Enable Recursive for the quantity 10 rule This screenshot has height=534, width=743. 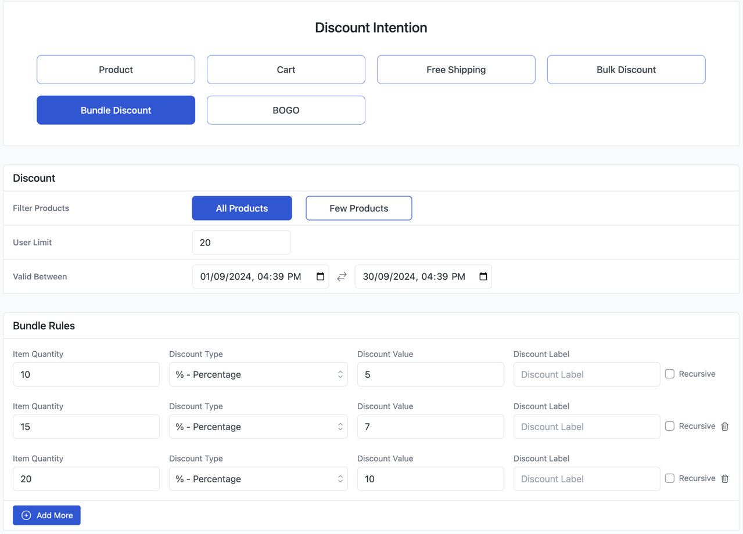point(670,374)
